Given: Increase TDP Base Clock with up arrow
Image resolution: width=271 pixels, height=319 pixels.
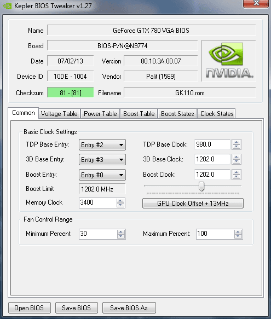Looking at the screenshot, I should (237, 142).
